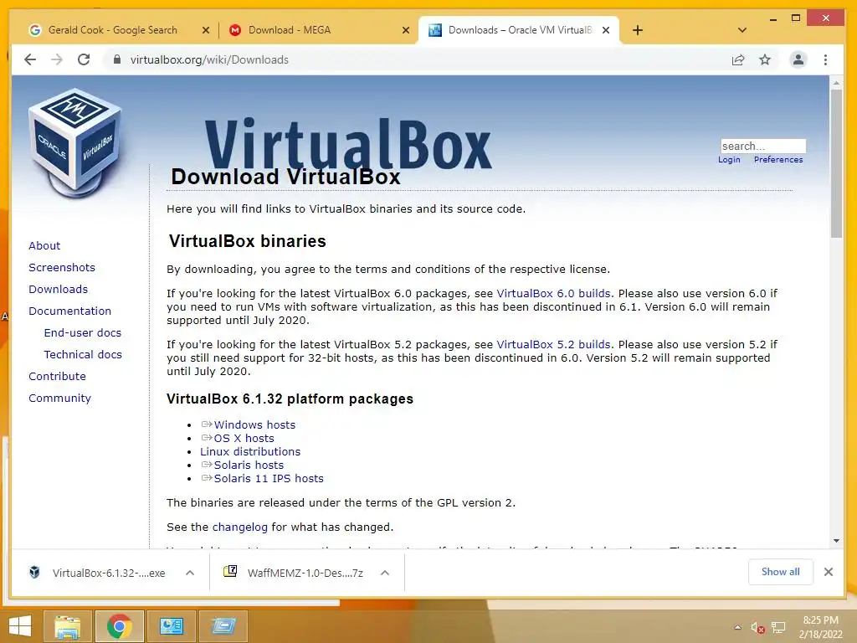
Task: Close the Gerald Cook Google Search tab
Action: click(206, 30)
